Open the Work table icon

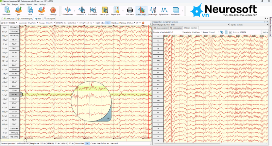coord(176,10)
